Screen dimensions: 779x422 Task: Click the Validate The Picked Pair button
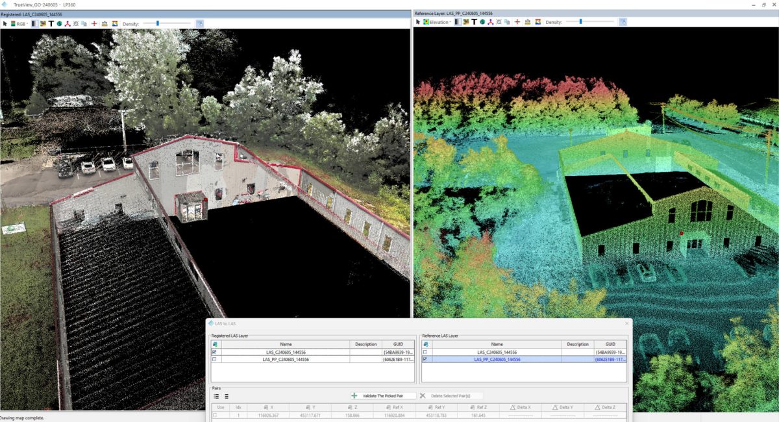pos(383,396)
